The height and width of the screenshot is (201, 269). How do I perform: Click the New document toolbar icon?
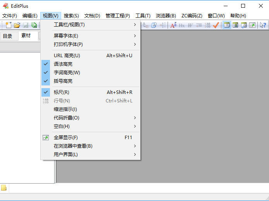[x=9, y=25]
